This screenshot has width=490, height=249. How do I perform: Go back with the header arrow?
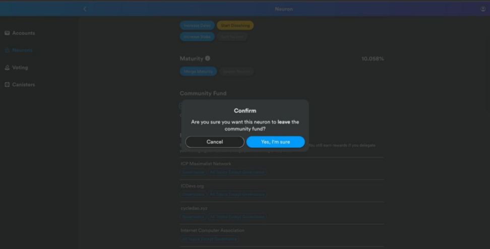pos(85,9)
